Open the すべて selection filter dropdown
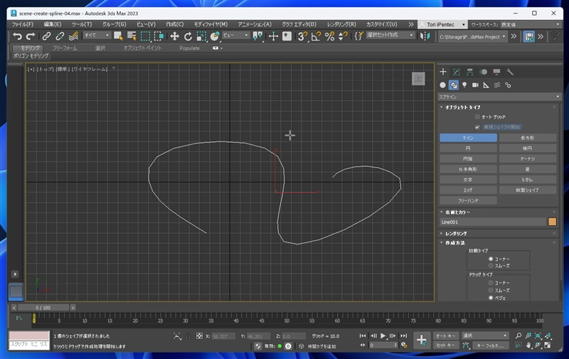This screenshot has height=359, width=569. (x=97, y=35)
